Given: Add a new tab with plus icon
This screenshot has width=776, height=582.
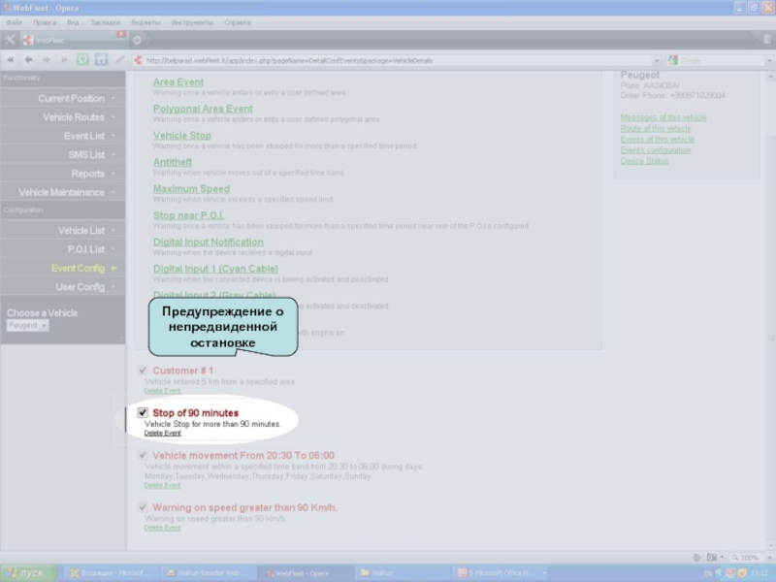Looking at the screenshot, I should tap(137, 40).
